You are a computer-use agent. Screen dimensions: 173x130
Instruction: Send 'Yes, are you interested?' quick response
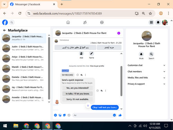tap(78, 88)
